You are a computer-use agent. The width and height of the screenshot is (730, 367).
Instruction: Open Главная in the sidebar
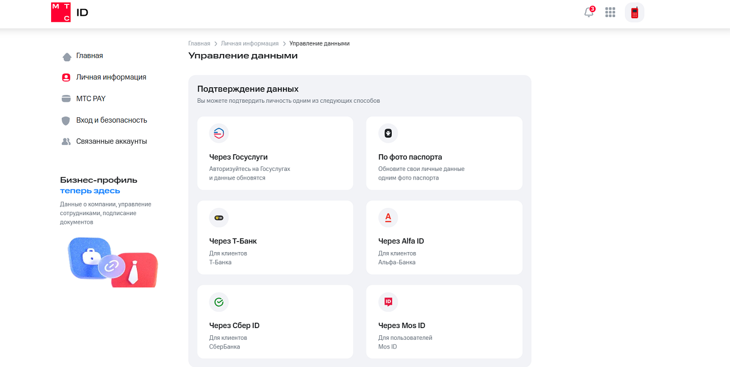click(89, 56)
